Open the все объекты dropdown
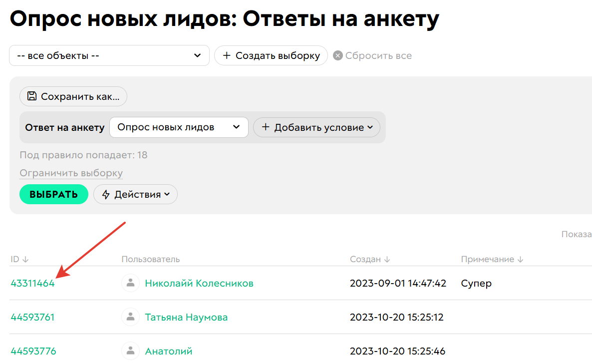The height and width of the screenshot is (363, 592). [109, 55]
